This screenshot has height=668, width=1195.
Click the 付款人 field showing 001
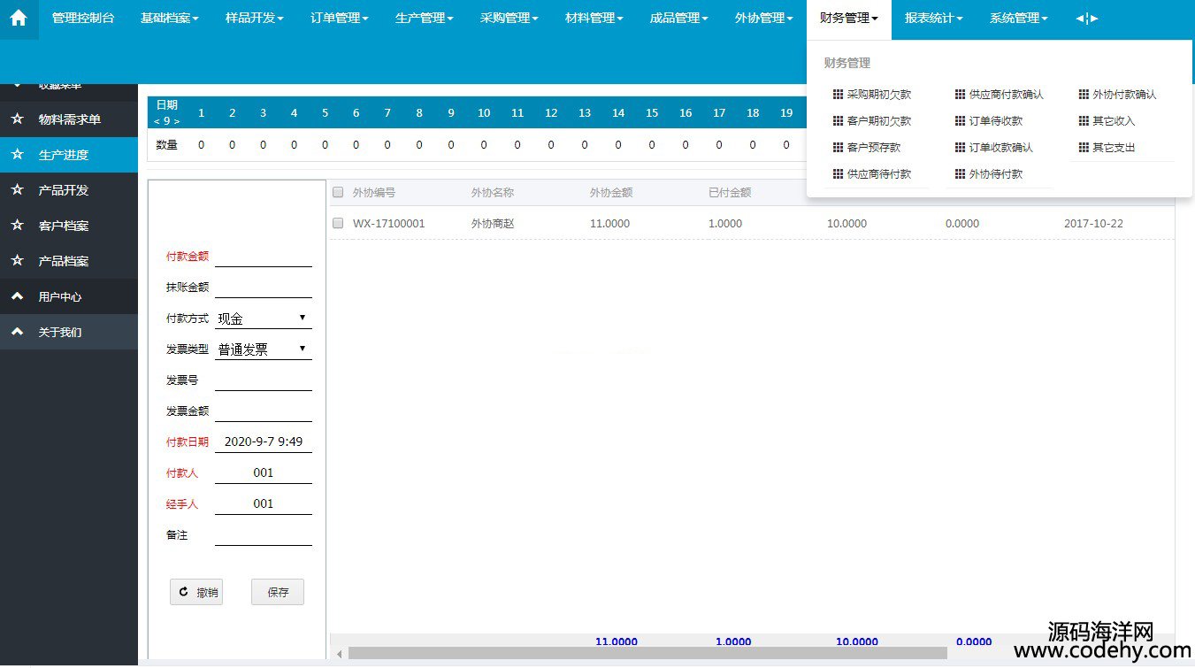pyautogui.click(x=264, y=473)
